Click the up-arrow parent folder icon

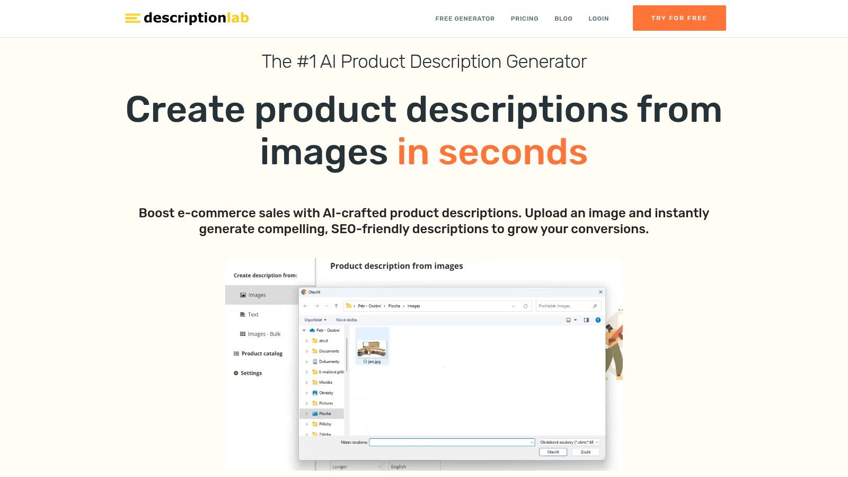336,306
